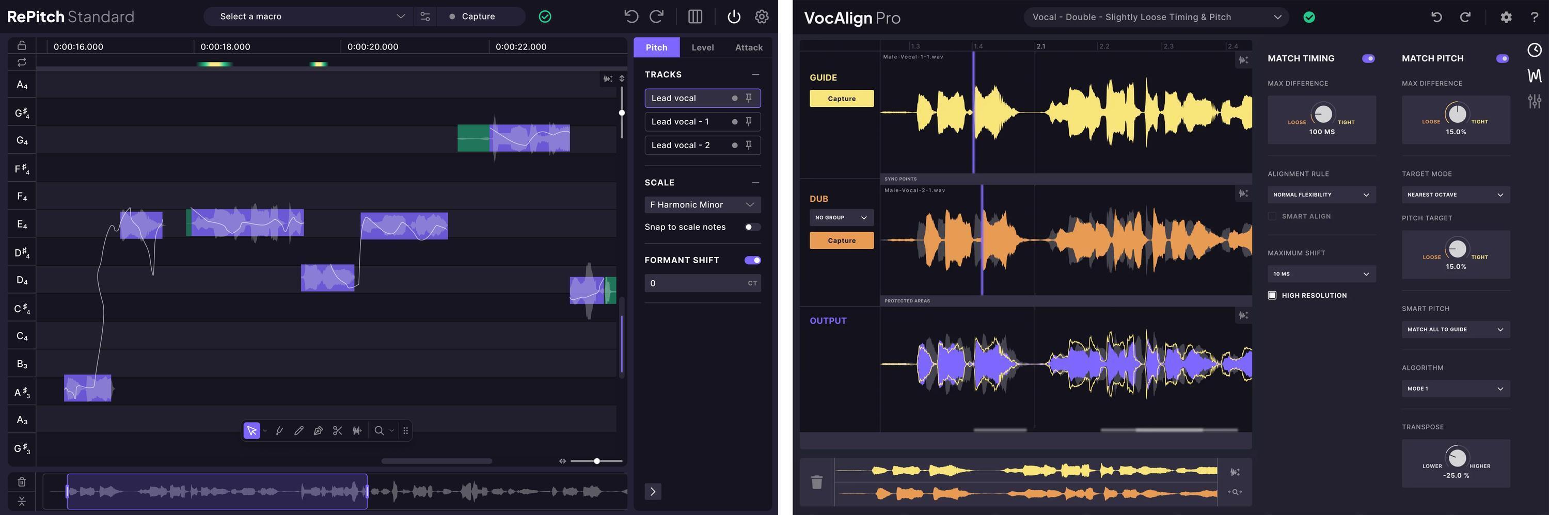The image size is (1549, 515).
Task: Open RePitch settings gear
Action: (762, 16)
